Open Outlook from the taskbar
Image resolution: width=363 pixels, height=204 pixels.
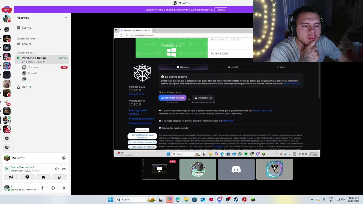coord(203,199)
